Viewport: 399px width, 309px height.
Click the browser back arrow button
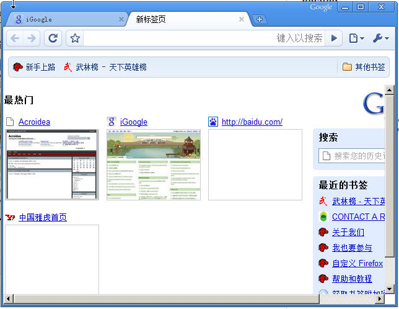tap(15, 38)
